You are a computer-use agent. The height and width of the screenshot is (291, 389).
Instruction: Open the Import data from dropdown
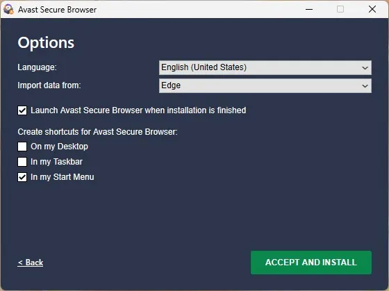click(265, 85)
